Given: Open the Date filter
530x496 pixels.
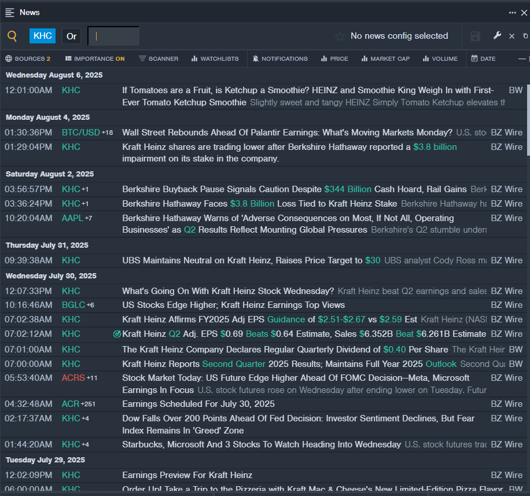Looking at the screenshot, I should point(484,59).
